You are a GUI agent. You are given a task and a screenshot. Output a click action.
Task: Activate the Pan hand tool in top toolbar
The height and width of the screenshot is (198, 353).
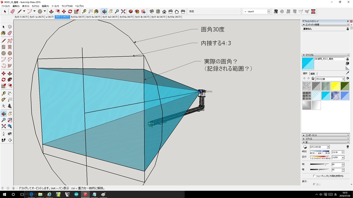(x=111, y=11)
